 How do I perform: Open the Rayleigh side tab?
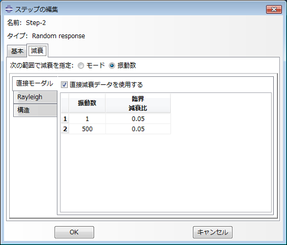coord(35,97)
